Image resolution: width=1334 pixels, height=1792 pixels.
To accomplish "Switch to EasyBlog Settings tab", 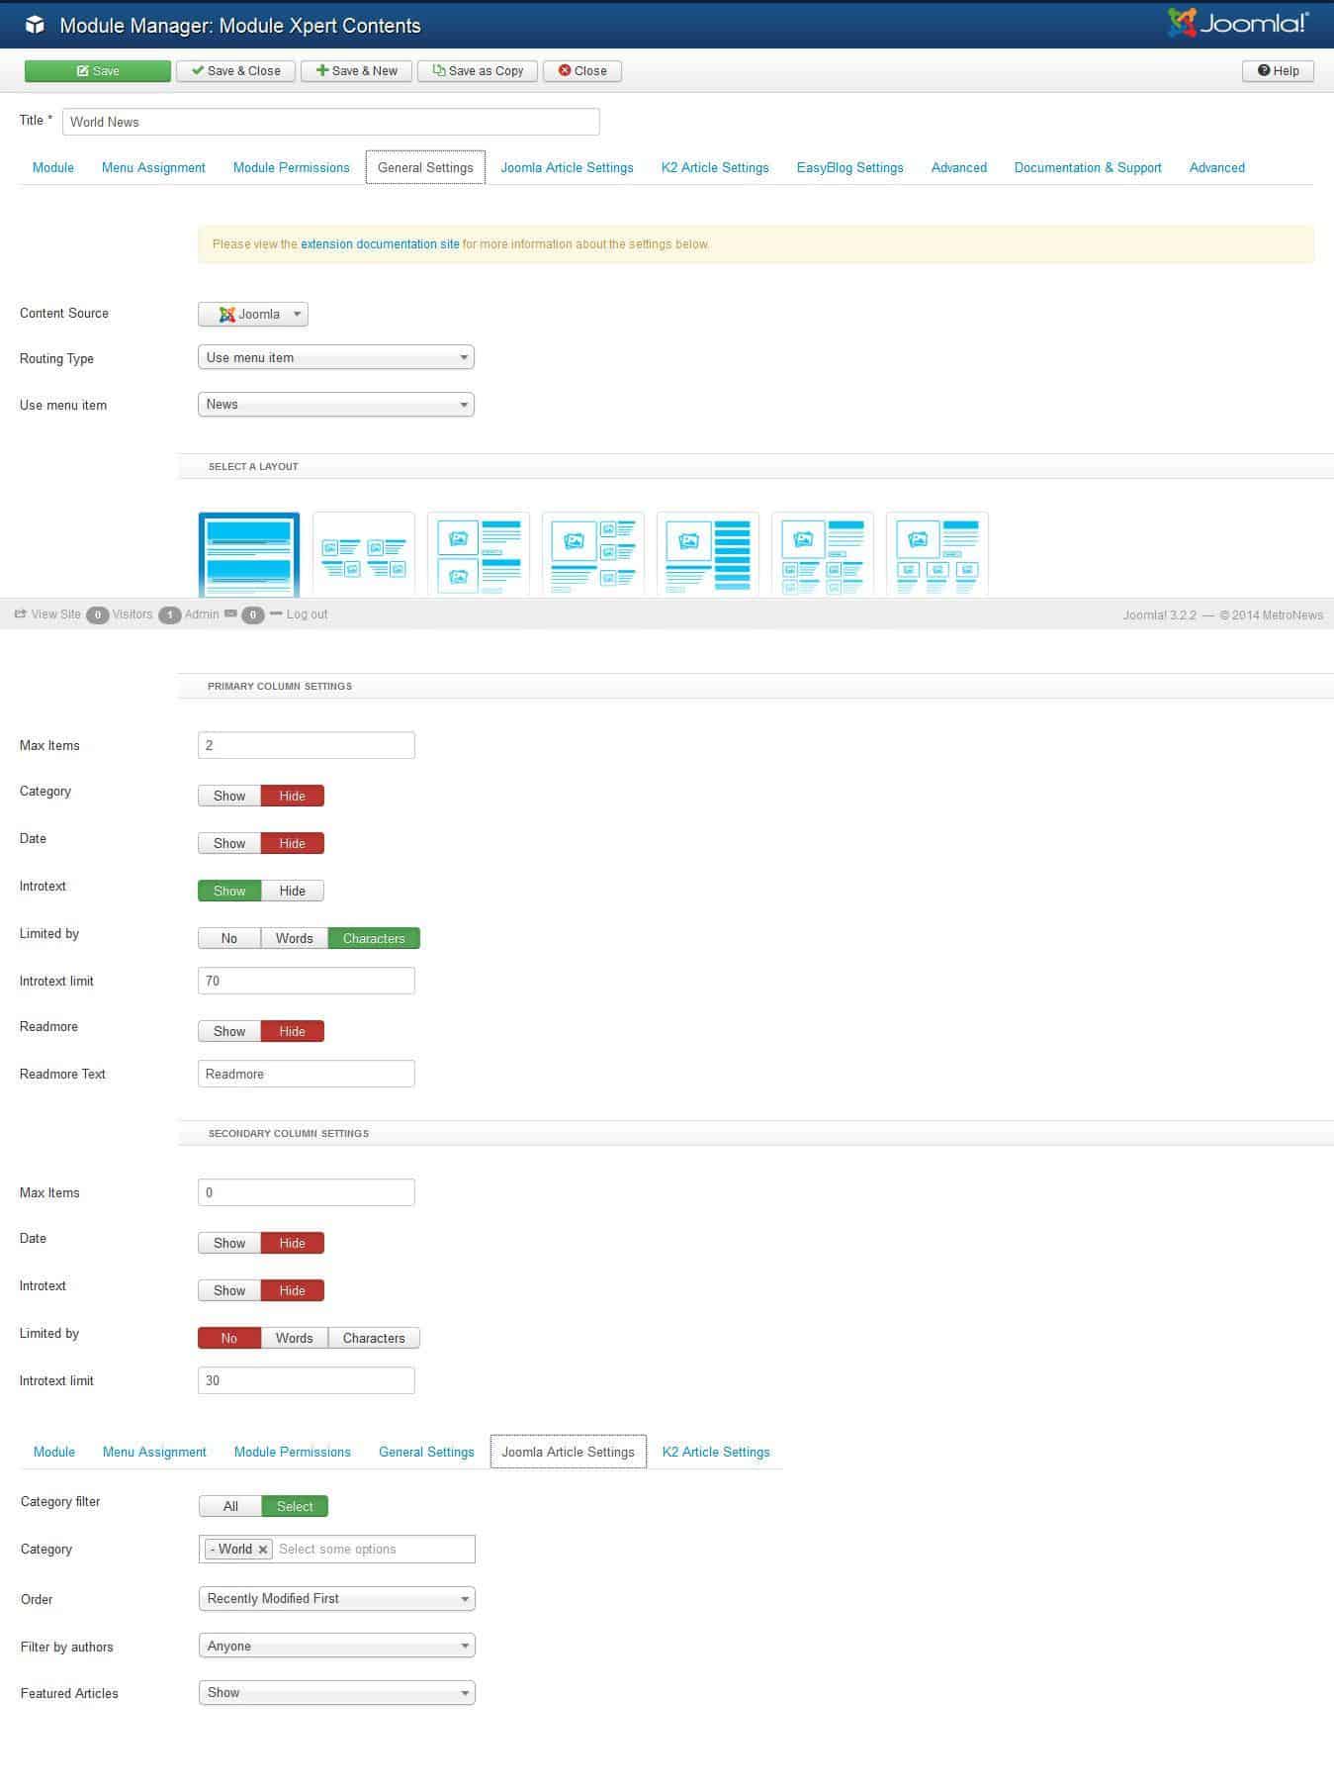I will [x=850, y=167].
